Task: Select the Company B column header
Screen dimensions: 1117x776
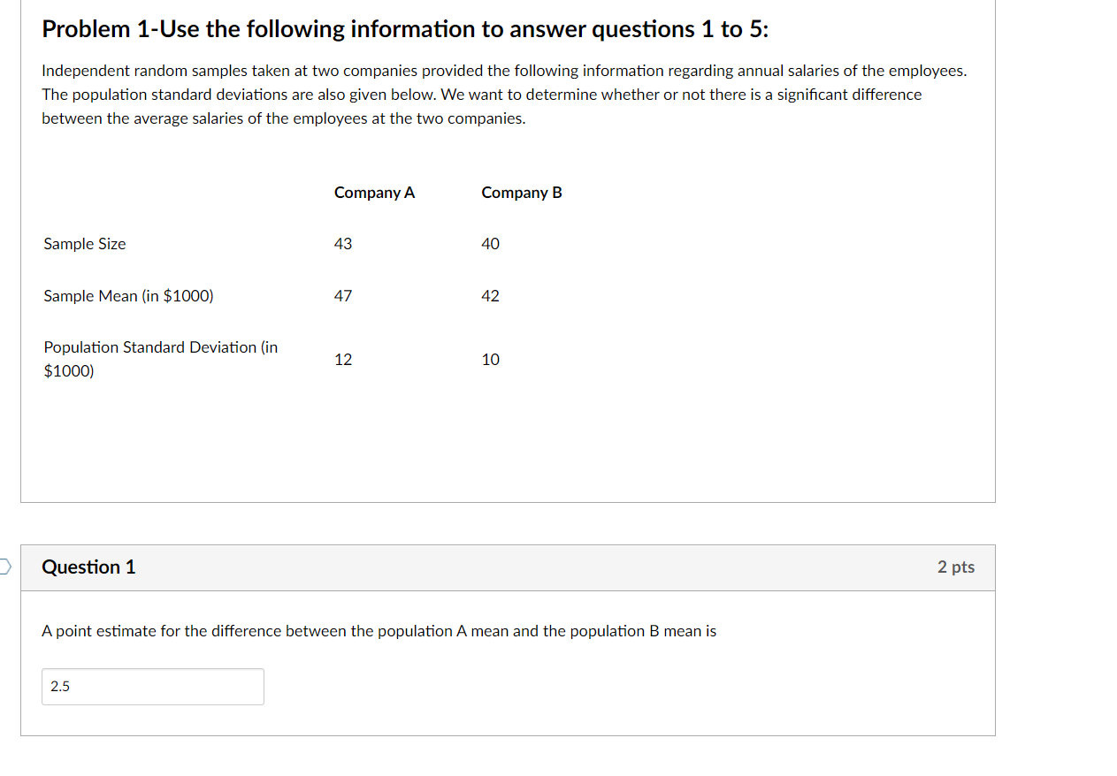Action: click(x=521, y=192)
